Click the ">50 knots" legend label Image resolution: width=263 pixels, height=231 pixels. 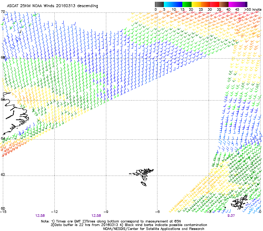pos(253,10)
